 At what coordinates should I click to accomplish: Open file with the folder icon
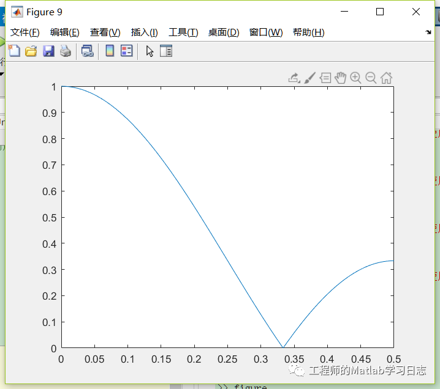click(31, 51)
